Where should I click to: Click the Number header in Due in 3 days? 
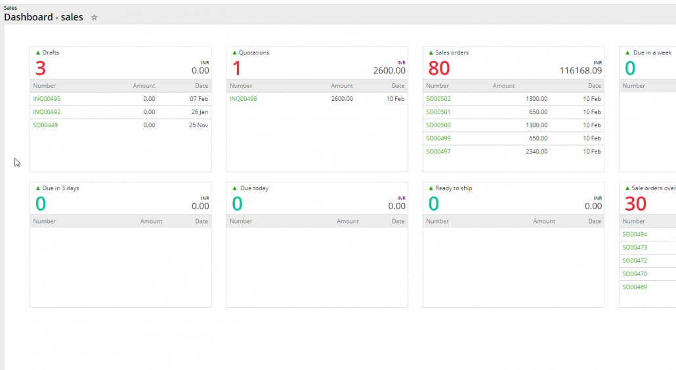tap(45, 221)
